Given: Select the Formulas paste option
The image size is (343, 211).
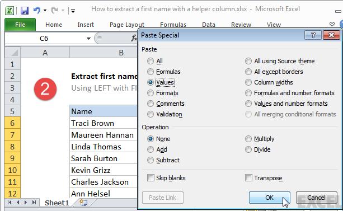Looking at the screenshot, I should click(x=151, y=72).
